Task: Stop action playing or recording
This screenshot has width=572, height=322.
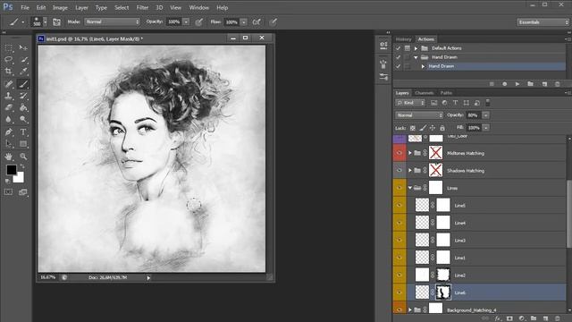Action: pyautogui.click(x=492, y=84)
